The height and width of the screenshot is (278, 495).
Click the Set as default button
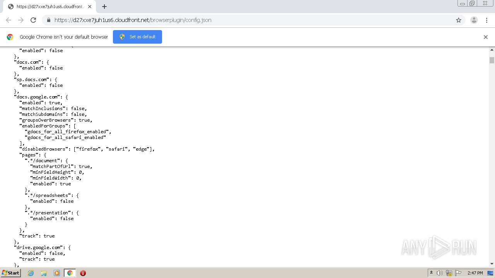pos(137,37)
